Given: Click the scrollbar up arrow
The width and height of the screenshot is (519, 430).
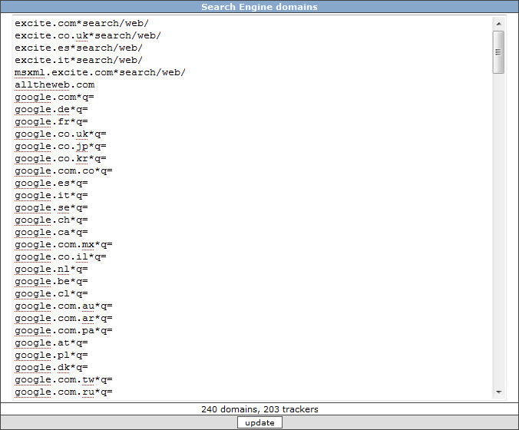Looking at the screenshot, I should (x=498, y=24).
